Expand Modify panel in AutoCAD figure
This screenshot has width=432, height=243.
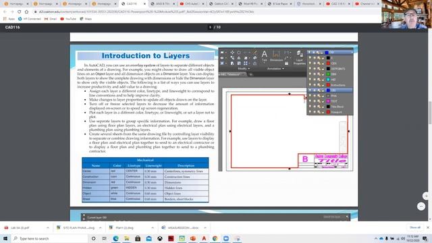tap(244, 69)
